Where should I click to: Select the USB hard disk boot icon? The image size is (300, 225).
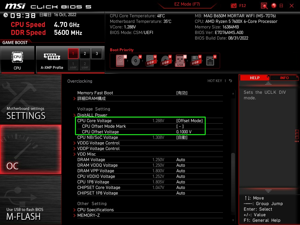pyautogui.click(x=151, y=61)
